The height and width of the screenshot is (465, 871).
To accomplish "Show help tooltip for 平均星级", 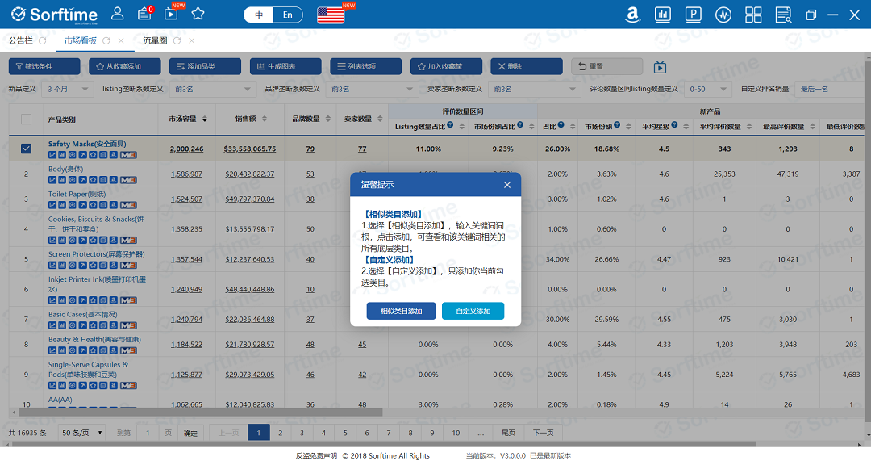I will coord(674,124).
